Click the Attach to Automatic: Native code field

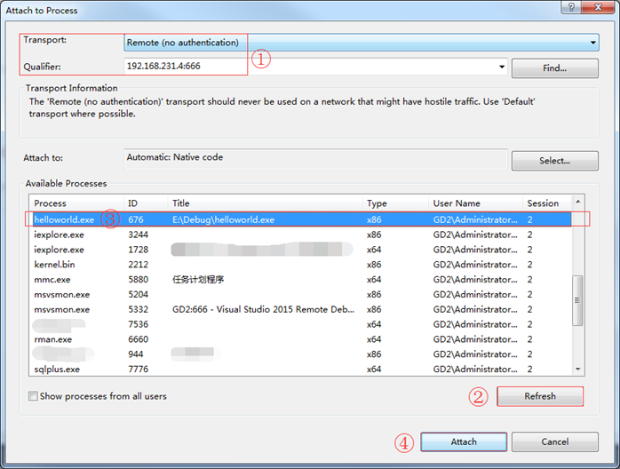pos(315,159)
